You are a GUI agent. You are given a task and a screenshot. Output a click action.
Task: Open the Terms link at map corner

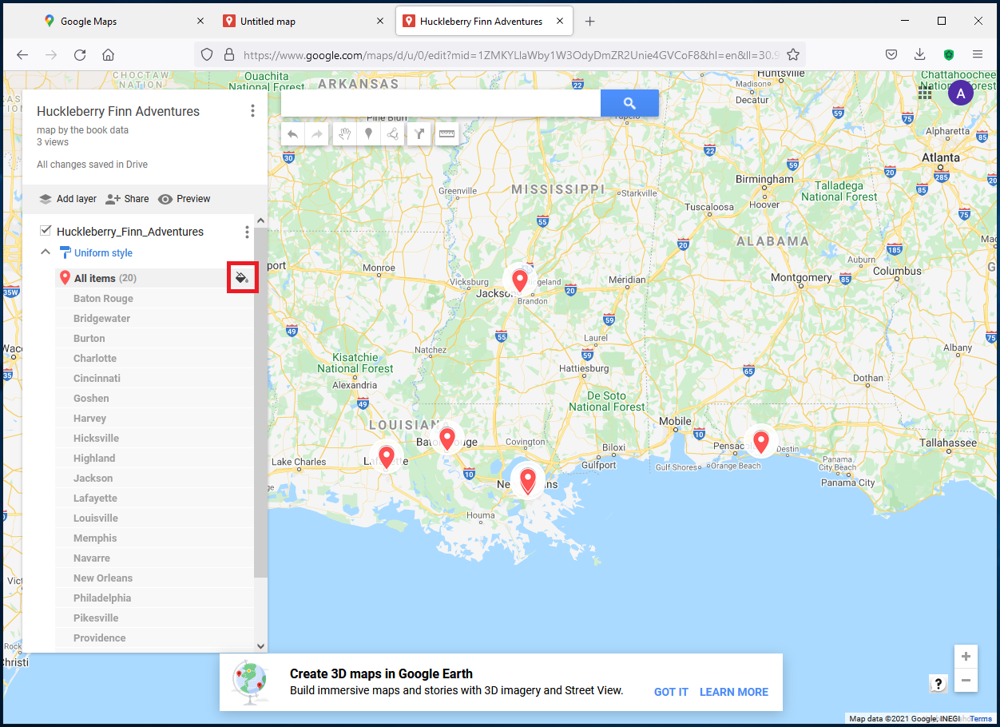click(x=981, y=719)
